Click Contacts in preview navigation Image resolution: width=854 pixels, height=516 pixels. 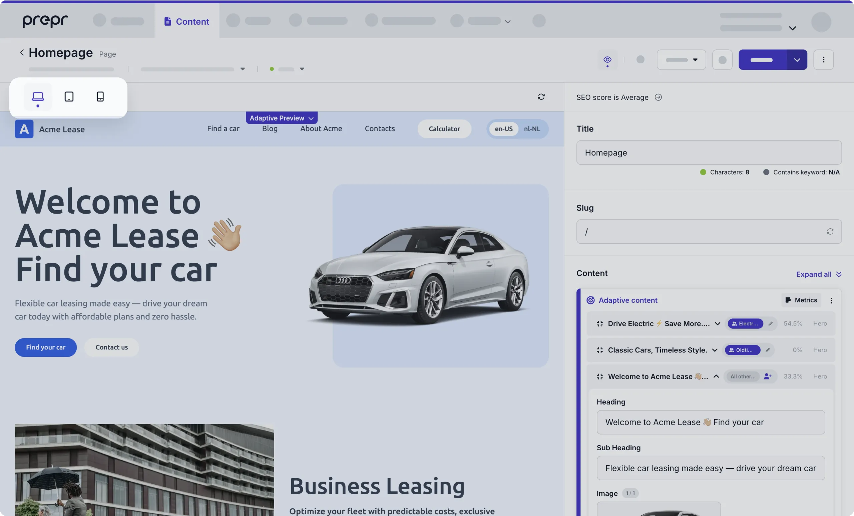pyautogui.click(x=380, y=128)
